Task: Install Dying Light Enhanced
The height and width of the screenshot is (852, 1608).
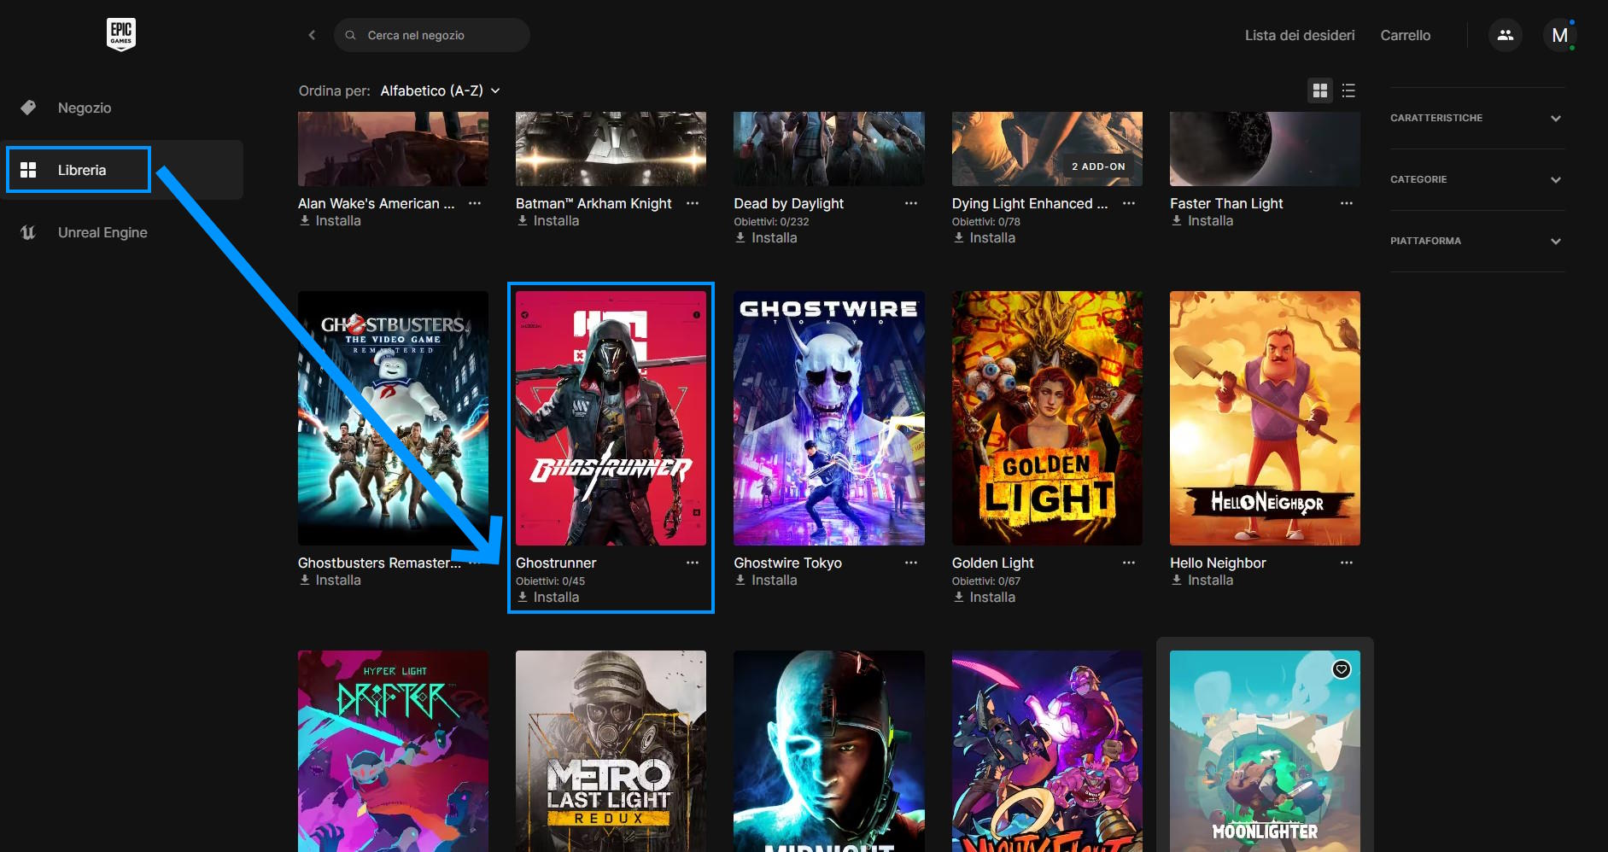Action: click(x=984, y=237)
